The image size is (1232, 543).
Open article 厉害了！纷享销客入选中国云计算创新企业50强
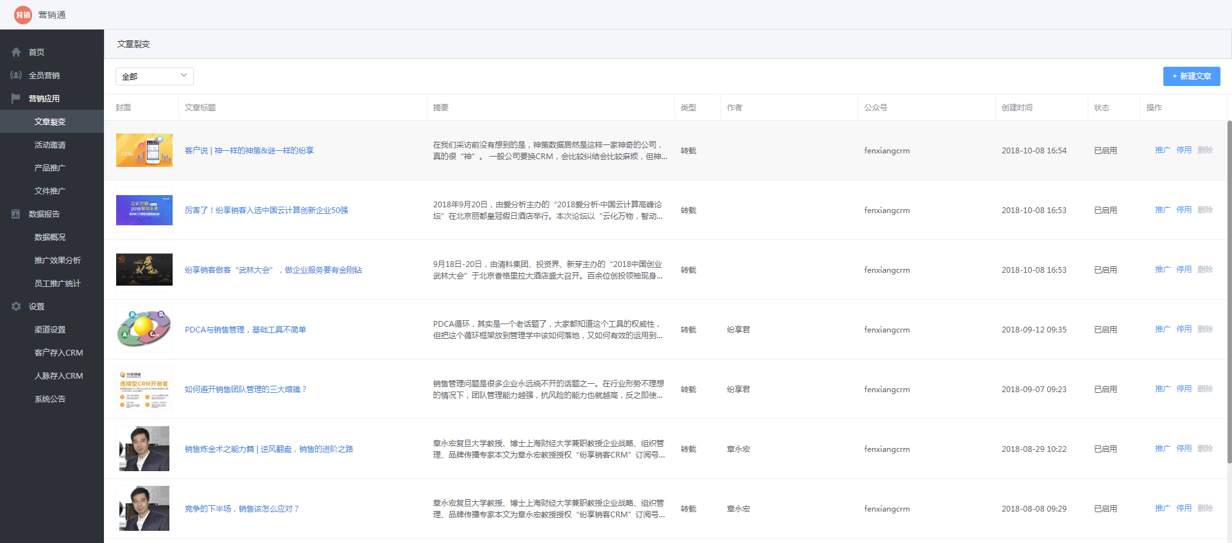click(266, 210)
